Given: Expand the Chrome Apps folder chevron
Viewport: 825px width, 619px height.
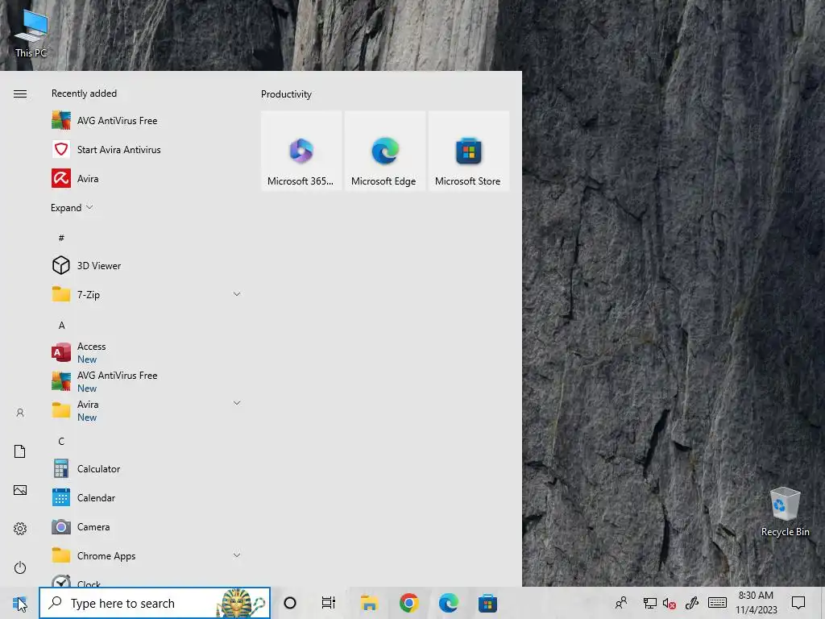Looking at the screenshot, I should click(237, 555).
